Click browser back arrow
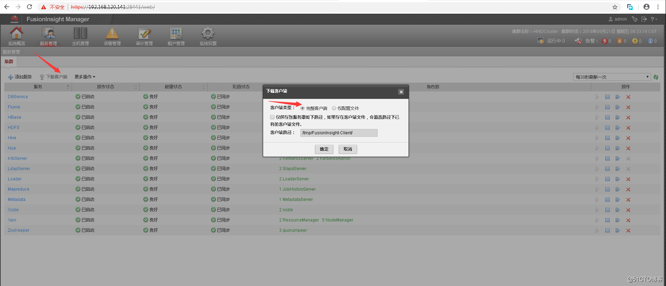Image resolution: width=666 pixels, height=286 pixels. point(7,7)
